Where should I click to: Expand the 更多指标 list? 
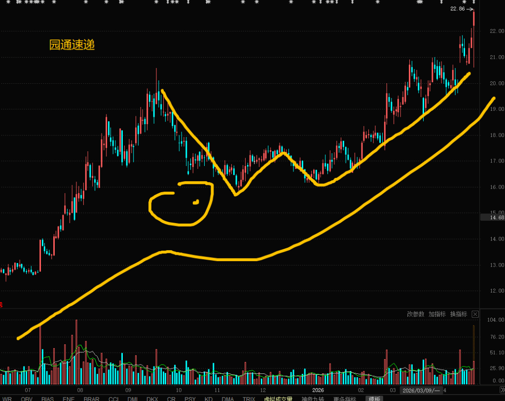coord(345,399)
